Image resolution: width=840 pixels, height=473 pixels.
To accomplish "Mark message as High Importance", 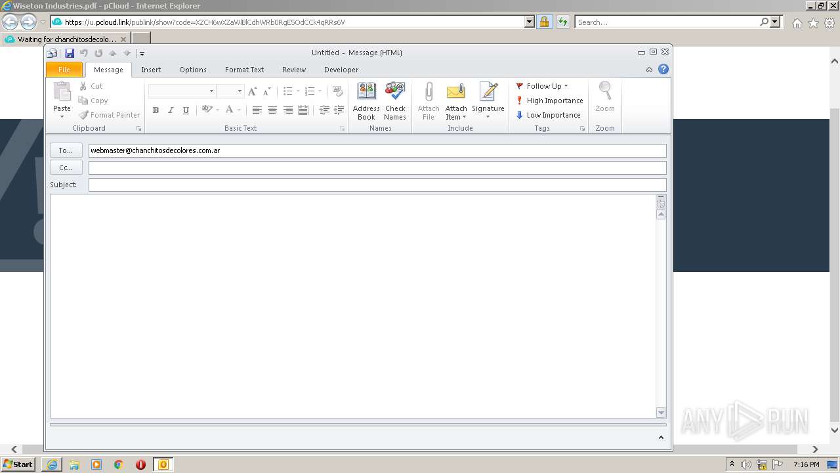I will pyautogui.click(x=549, y=101).
